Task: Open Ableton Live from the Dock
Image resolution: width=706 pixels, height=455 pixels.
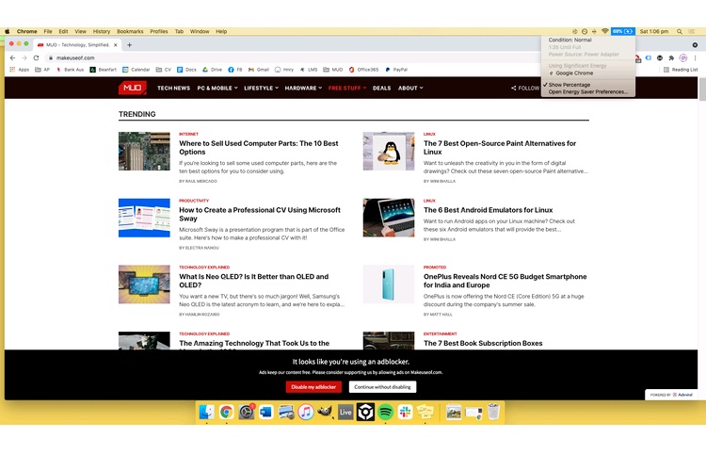Action: [345, 412]
